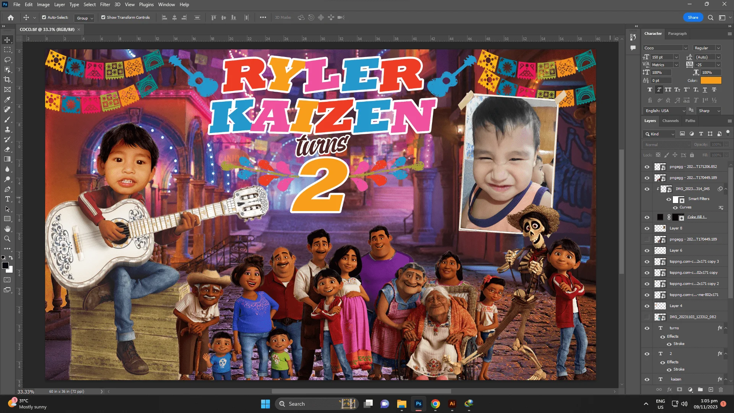Open the layer filter Kind dropdown
This screenshot has height=413, width=734.
point(659,134)
